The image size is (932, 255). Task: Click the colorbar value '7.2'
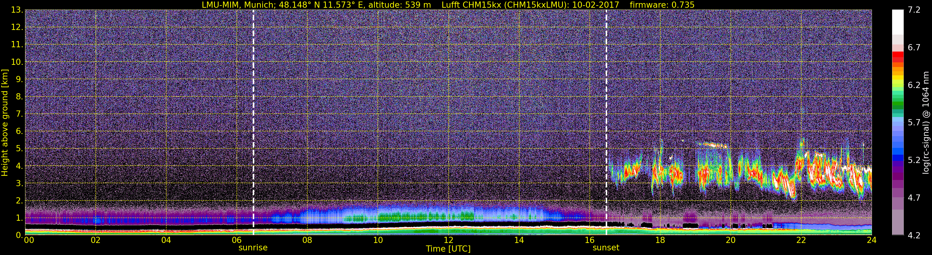tap(914, 10)
